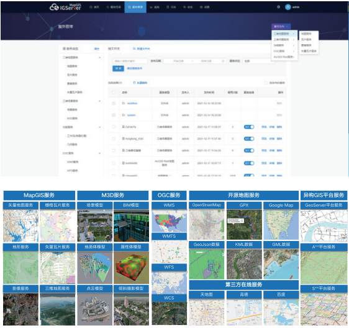
Task: Click the document icon beside world4490 service
Action: [124, 163]
